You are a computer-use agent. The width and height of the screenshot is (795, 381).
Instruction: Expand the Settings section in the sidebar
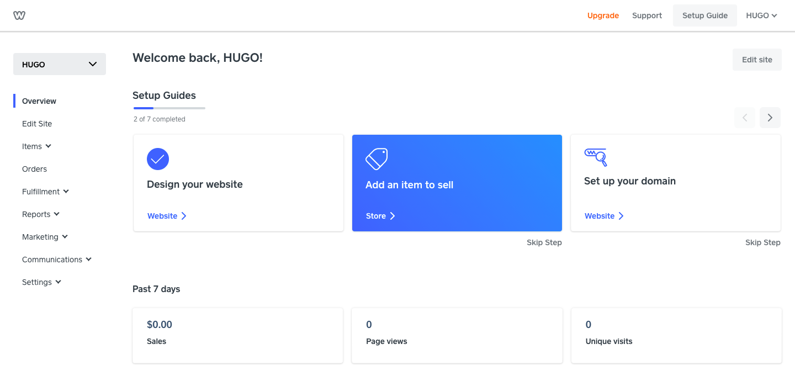41,282
